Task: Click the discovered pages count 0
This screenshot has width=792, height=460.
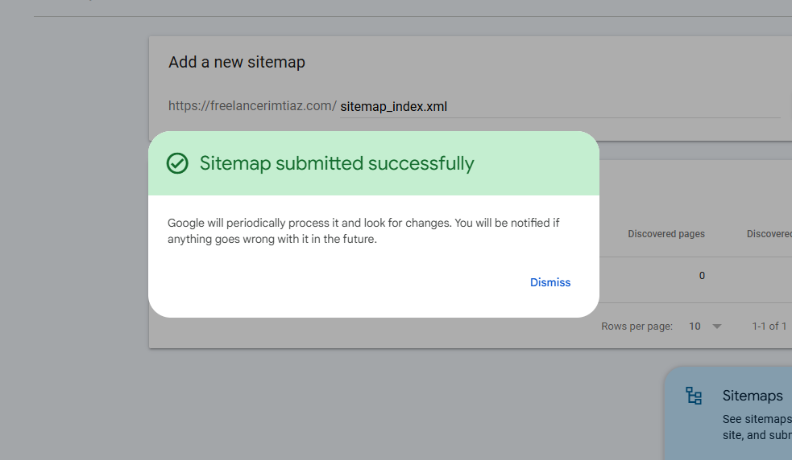Action: click(x=702, y=276)
